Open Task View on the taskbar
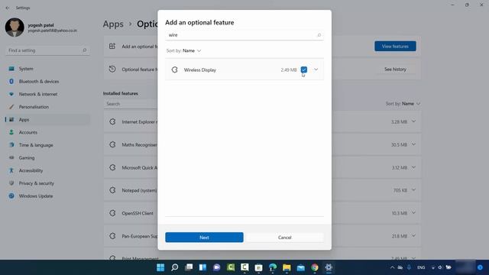 point(189,267)
